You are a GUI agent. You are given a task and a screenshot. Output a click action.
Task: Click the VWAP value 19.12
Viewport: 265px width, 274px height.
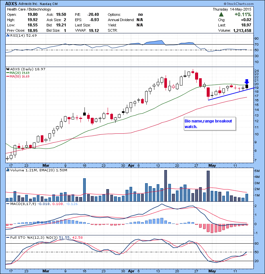94,31
